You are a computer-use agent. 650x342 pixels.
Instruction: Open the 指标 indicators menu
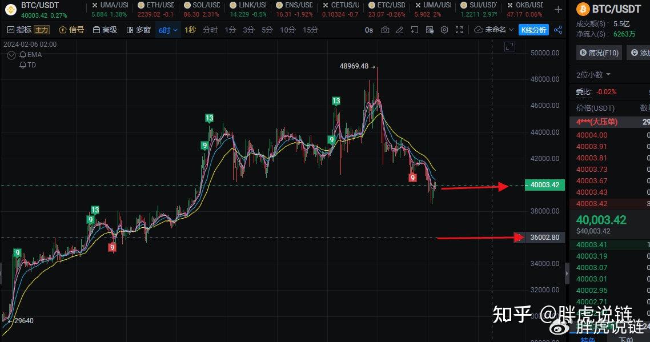coord(19,30)
